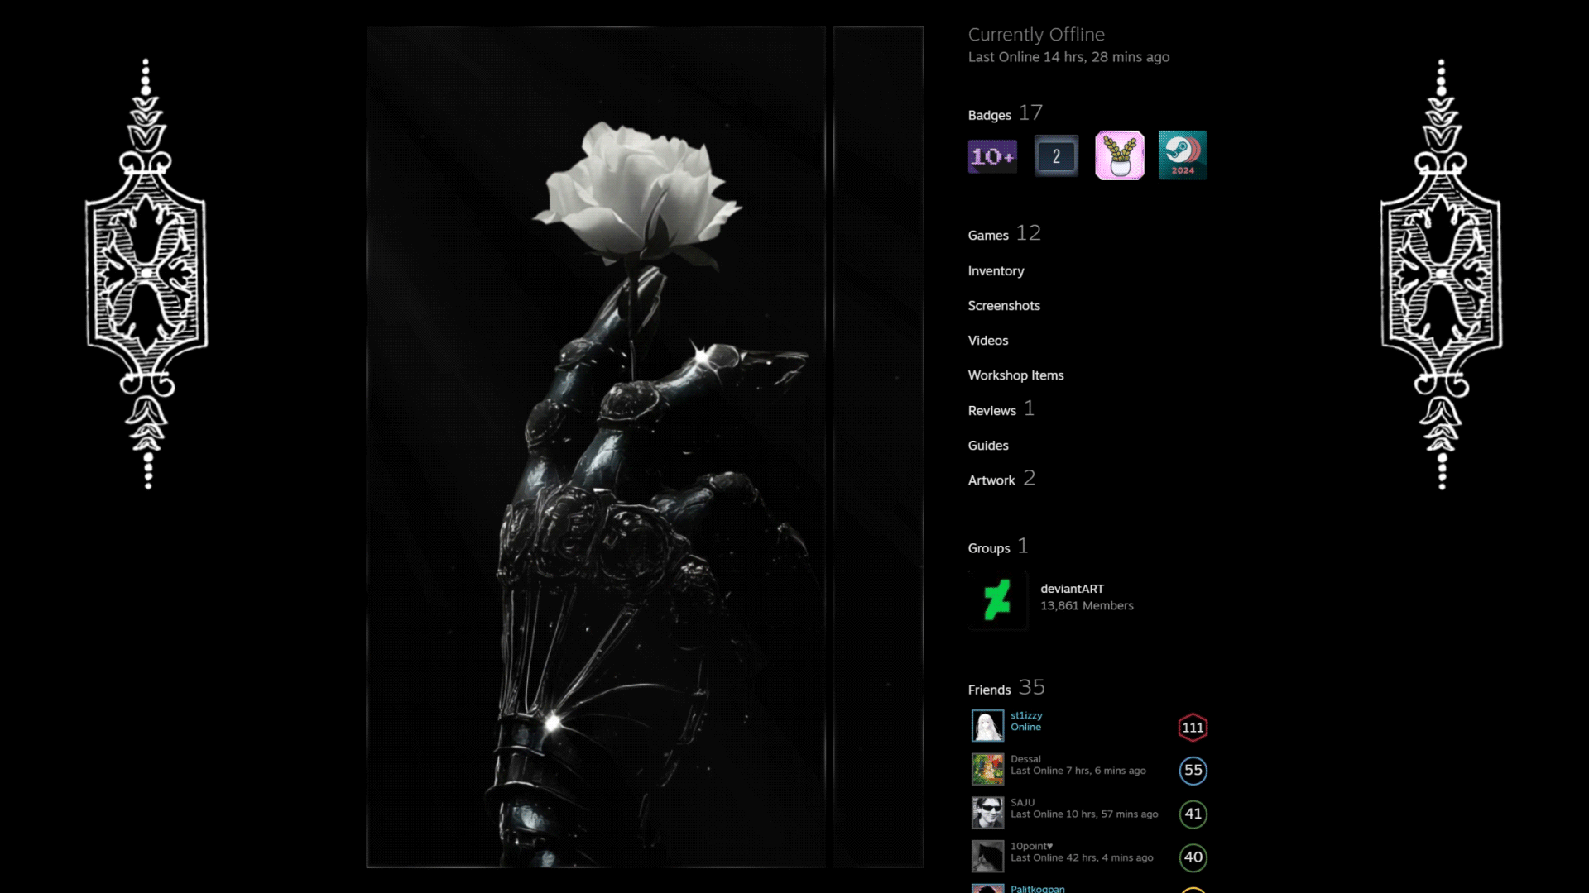Open the deviantART group name link
Viewport: 1589px width, 893px height.
[1072, 589]
